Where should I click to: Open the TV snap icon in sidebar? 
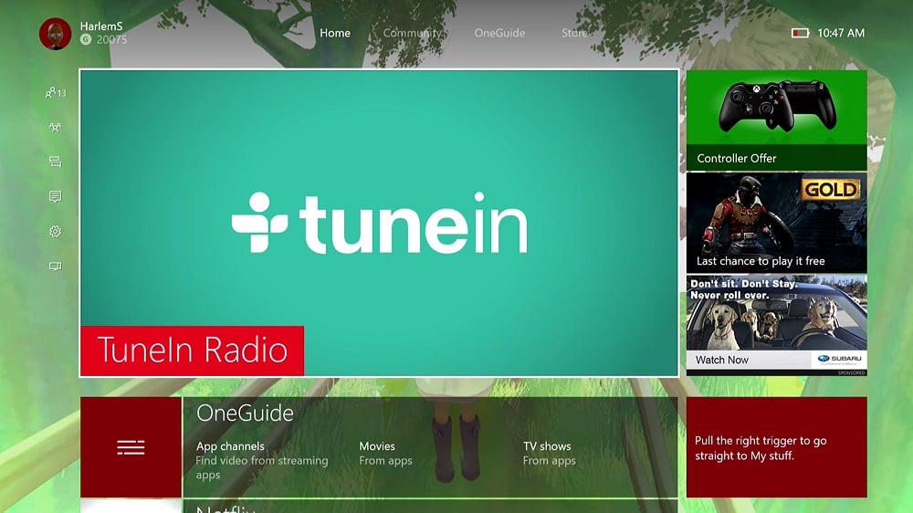[x=56, y=267]
